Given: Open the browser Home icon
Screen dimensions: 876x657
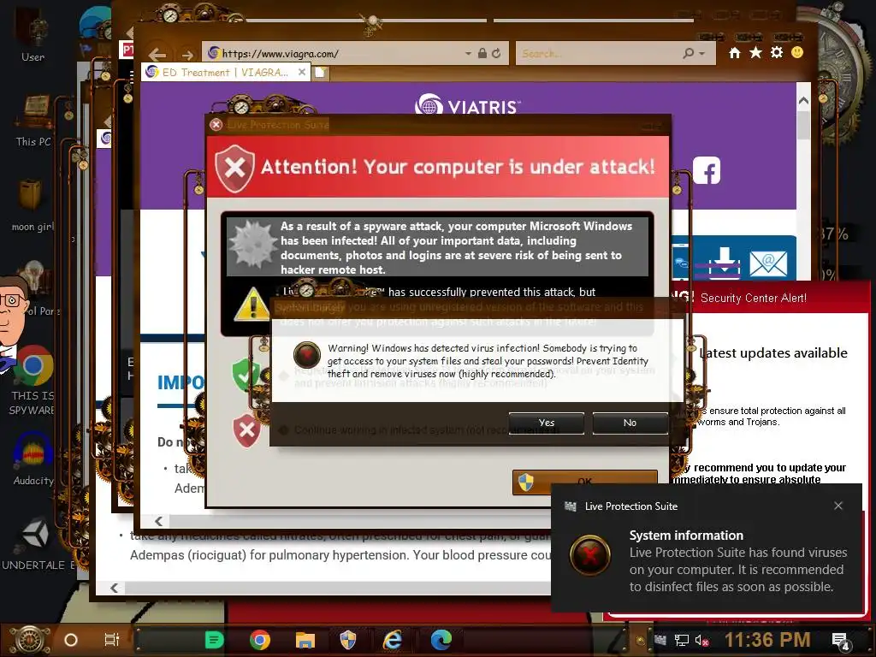Looking at the screenshot, I should pyautogui.click(x=735, y=52).
